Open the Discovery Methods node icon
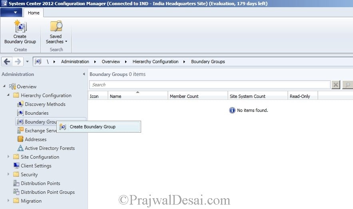Viewport: 353px width, 209px height. pos(20,104)
